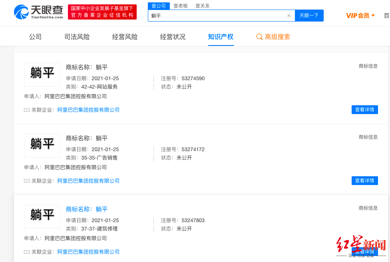This screenshot has height=262, width=390.
Task: View details for trademark 53274172
Action: point(365,181)
